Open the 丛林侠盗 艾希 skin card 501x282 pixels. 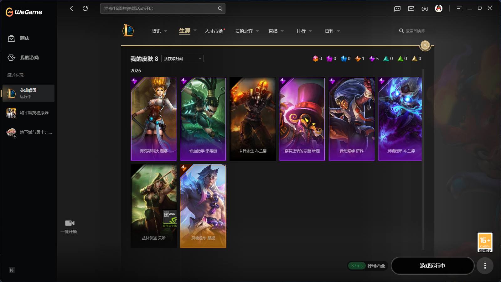154,206
